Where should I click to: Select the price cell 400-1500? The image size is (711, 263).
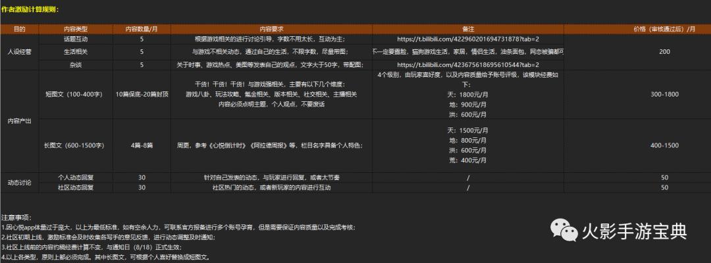pyautogui.click(x=664, y=145)
